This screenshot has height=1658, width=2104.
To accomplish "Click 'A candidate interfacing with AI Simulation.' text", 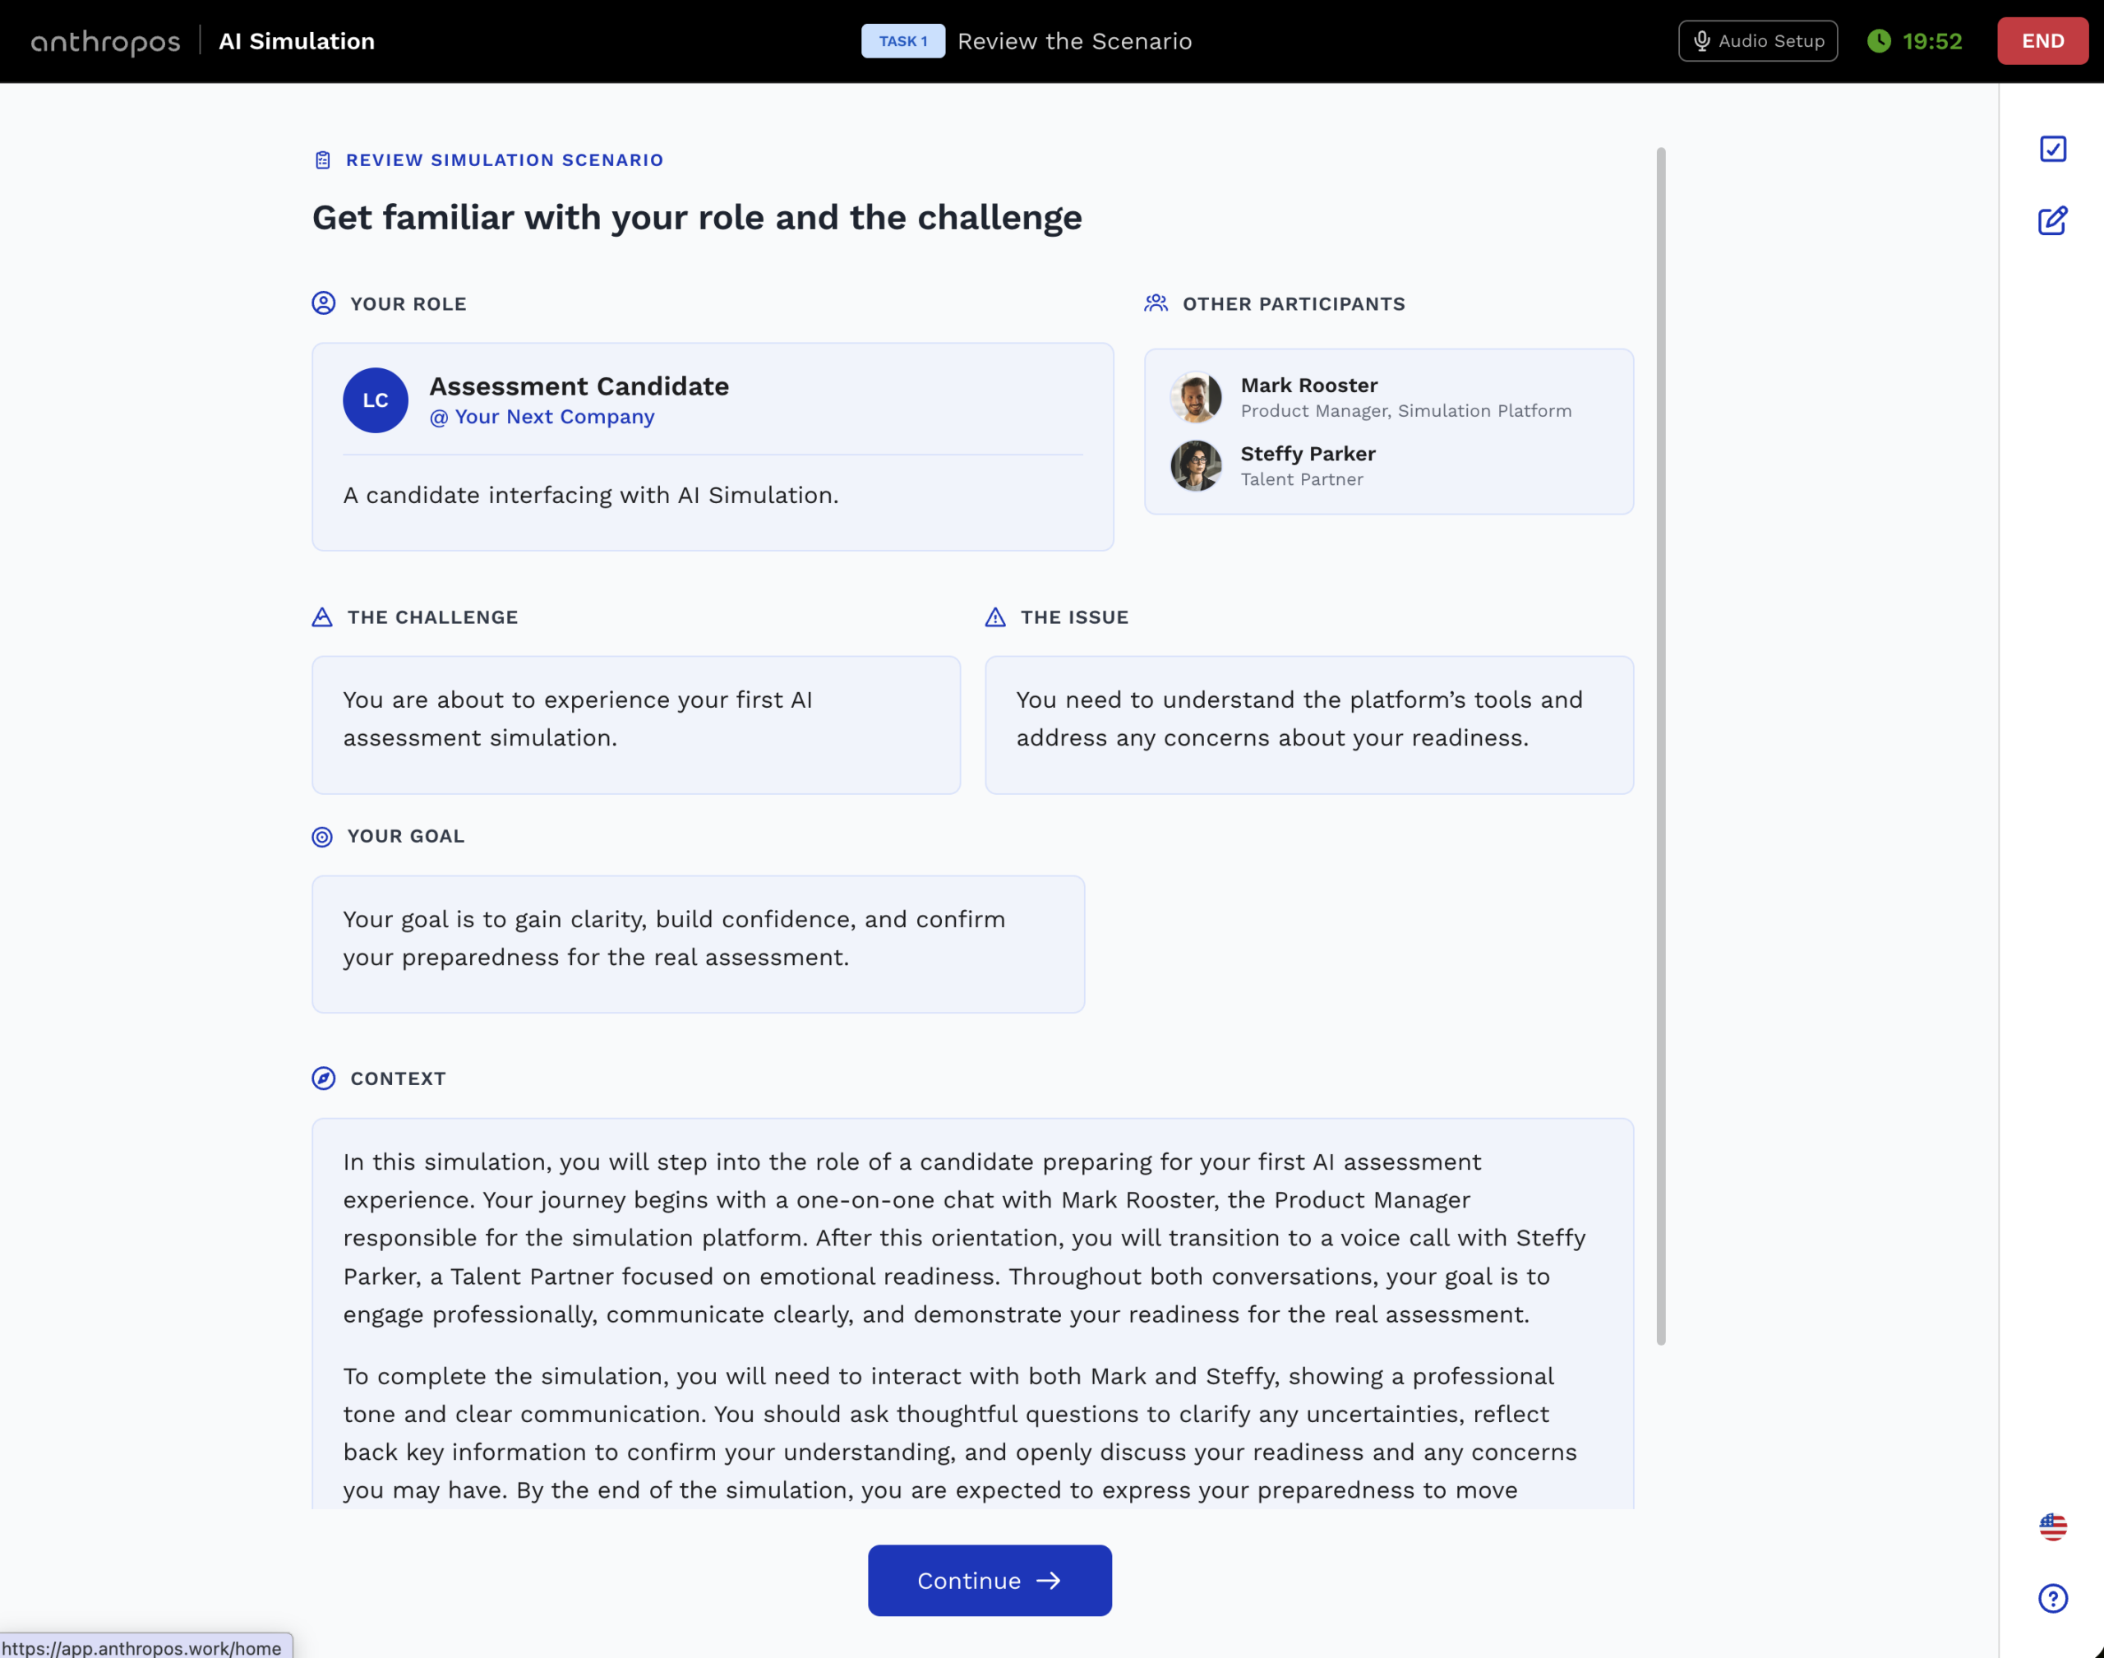I will (x=591, y=495).
